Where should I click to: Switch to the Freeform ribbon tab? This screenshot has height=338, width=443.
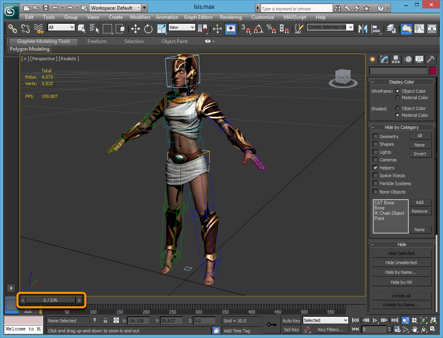click(97, 41)
